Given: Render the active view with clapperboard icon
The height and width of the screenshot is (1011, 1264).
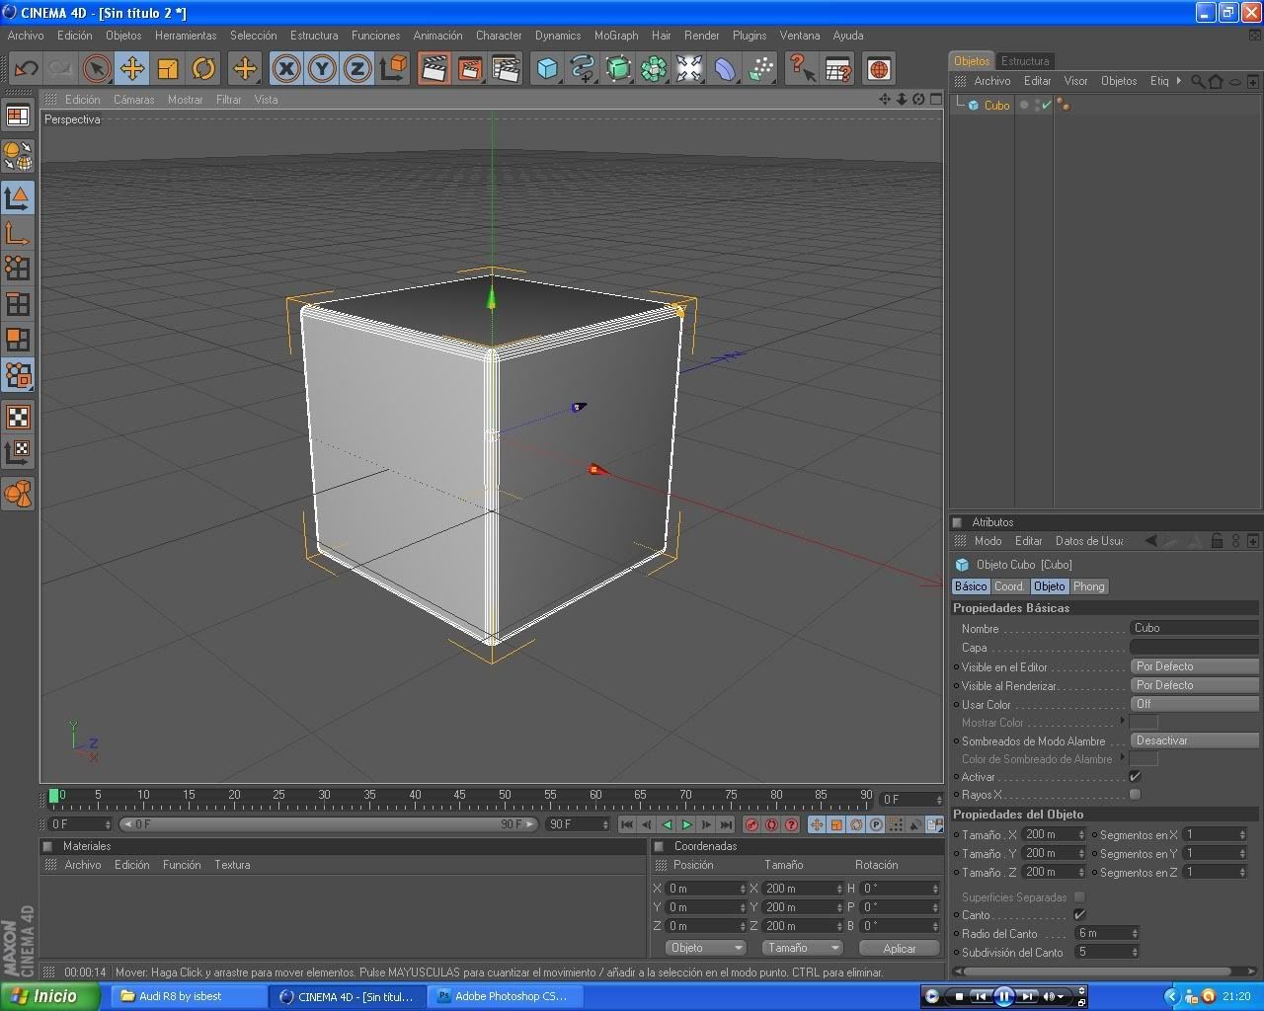Looking at the screenshot, I should [x=434, y=68].
